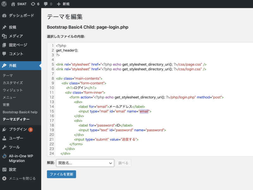Screen dimensions: 253x190
Task: Select the テーマ submenu item
Action: [x=8, y=75]
